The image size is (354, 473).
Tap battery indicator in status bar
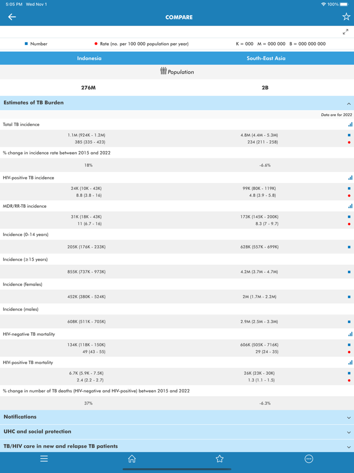344,4
